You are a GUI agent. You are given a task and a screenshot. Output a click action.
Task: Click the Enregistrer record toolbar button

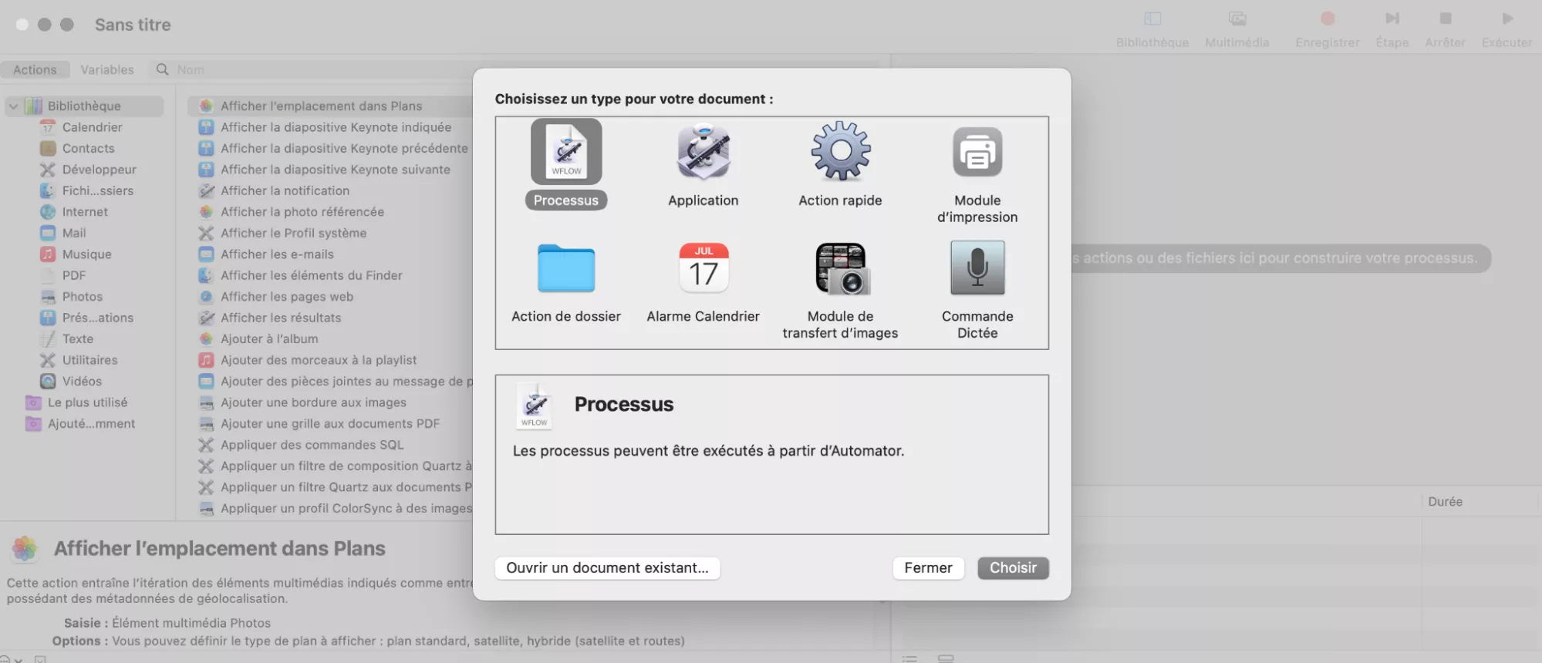coord(1327,27)
